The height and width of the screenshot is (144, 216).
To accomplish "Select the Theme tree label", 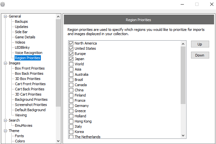I will click(x=14, y=131).
